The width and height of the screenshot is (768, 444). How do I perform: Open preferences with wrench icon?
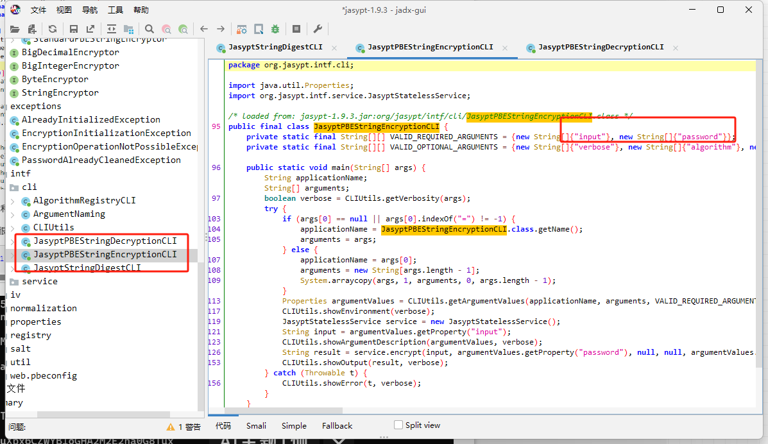pyautogui.click(x=318, y=29)
